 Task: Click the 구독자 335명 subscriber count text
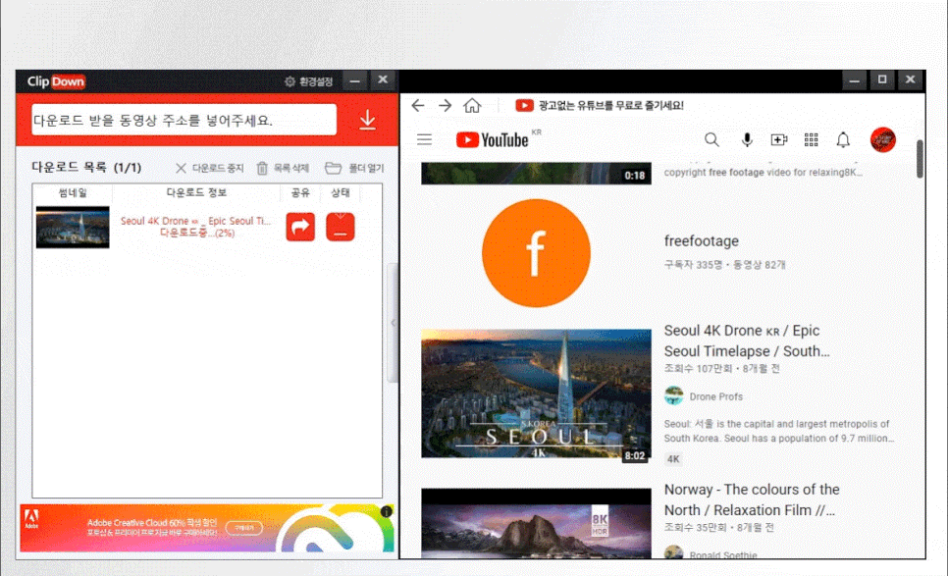coord(694,265)
